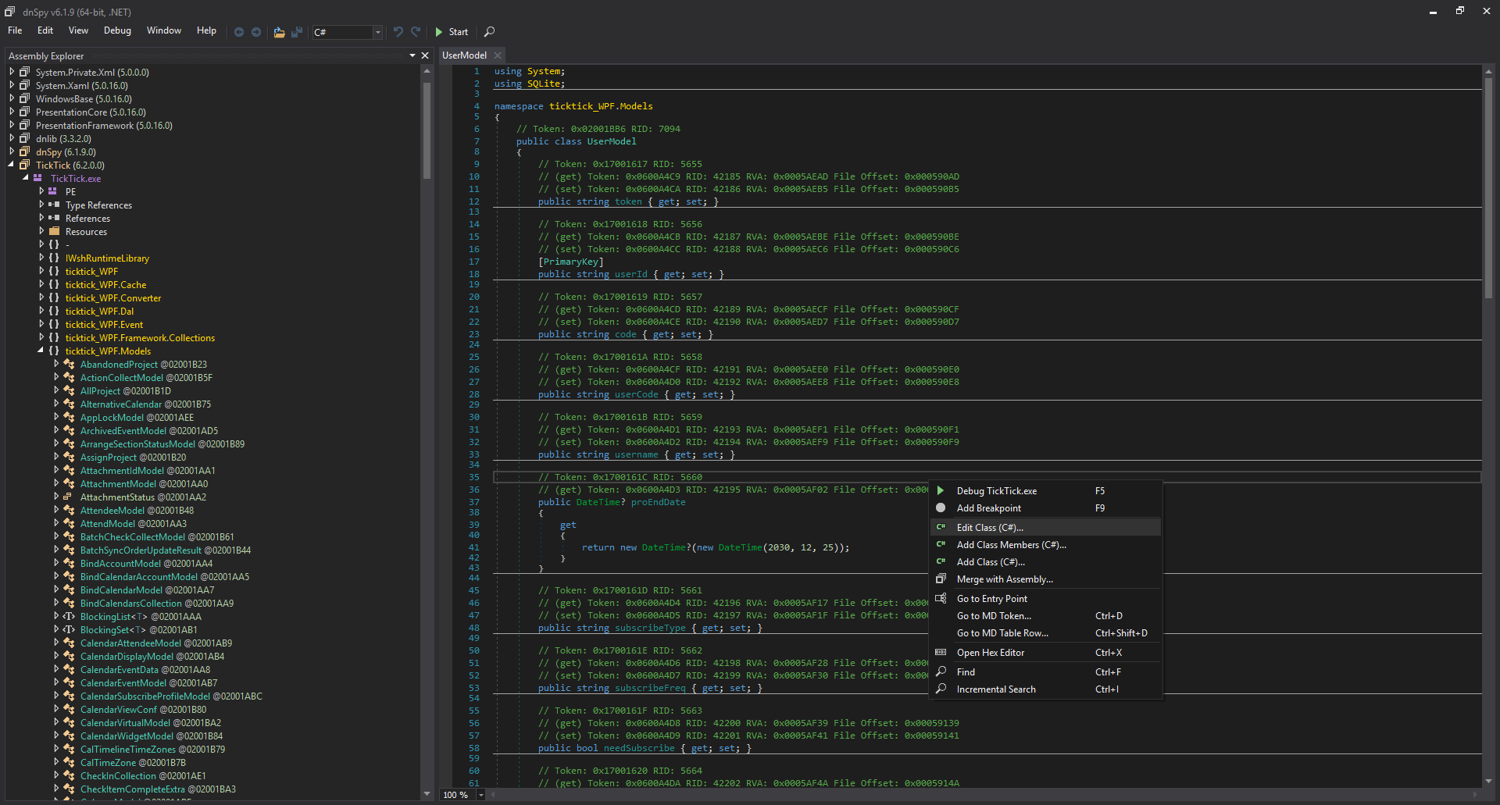
Task: Open the Assembly Explorer panel options dropdown
Action: click(x=412, y=55)
